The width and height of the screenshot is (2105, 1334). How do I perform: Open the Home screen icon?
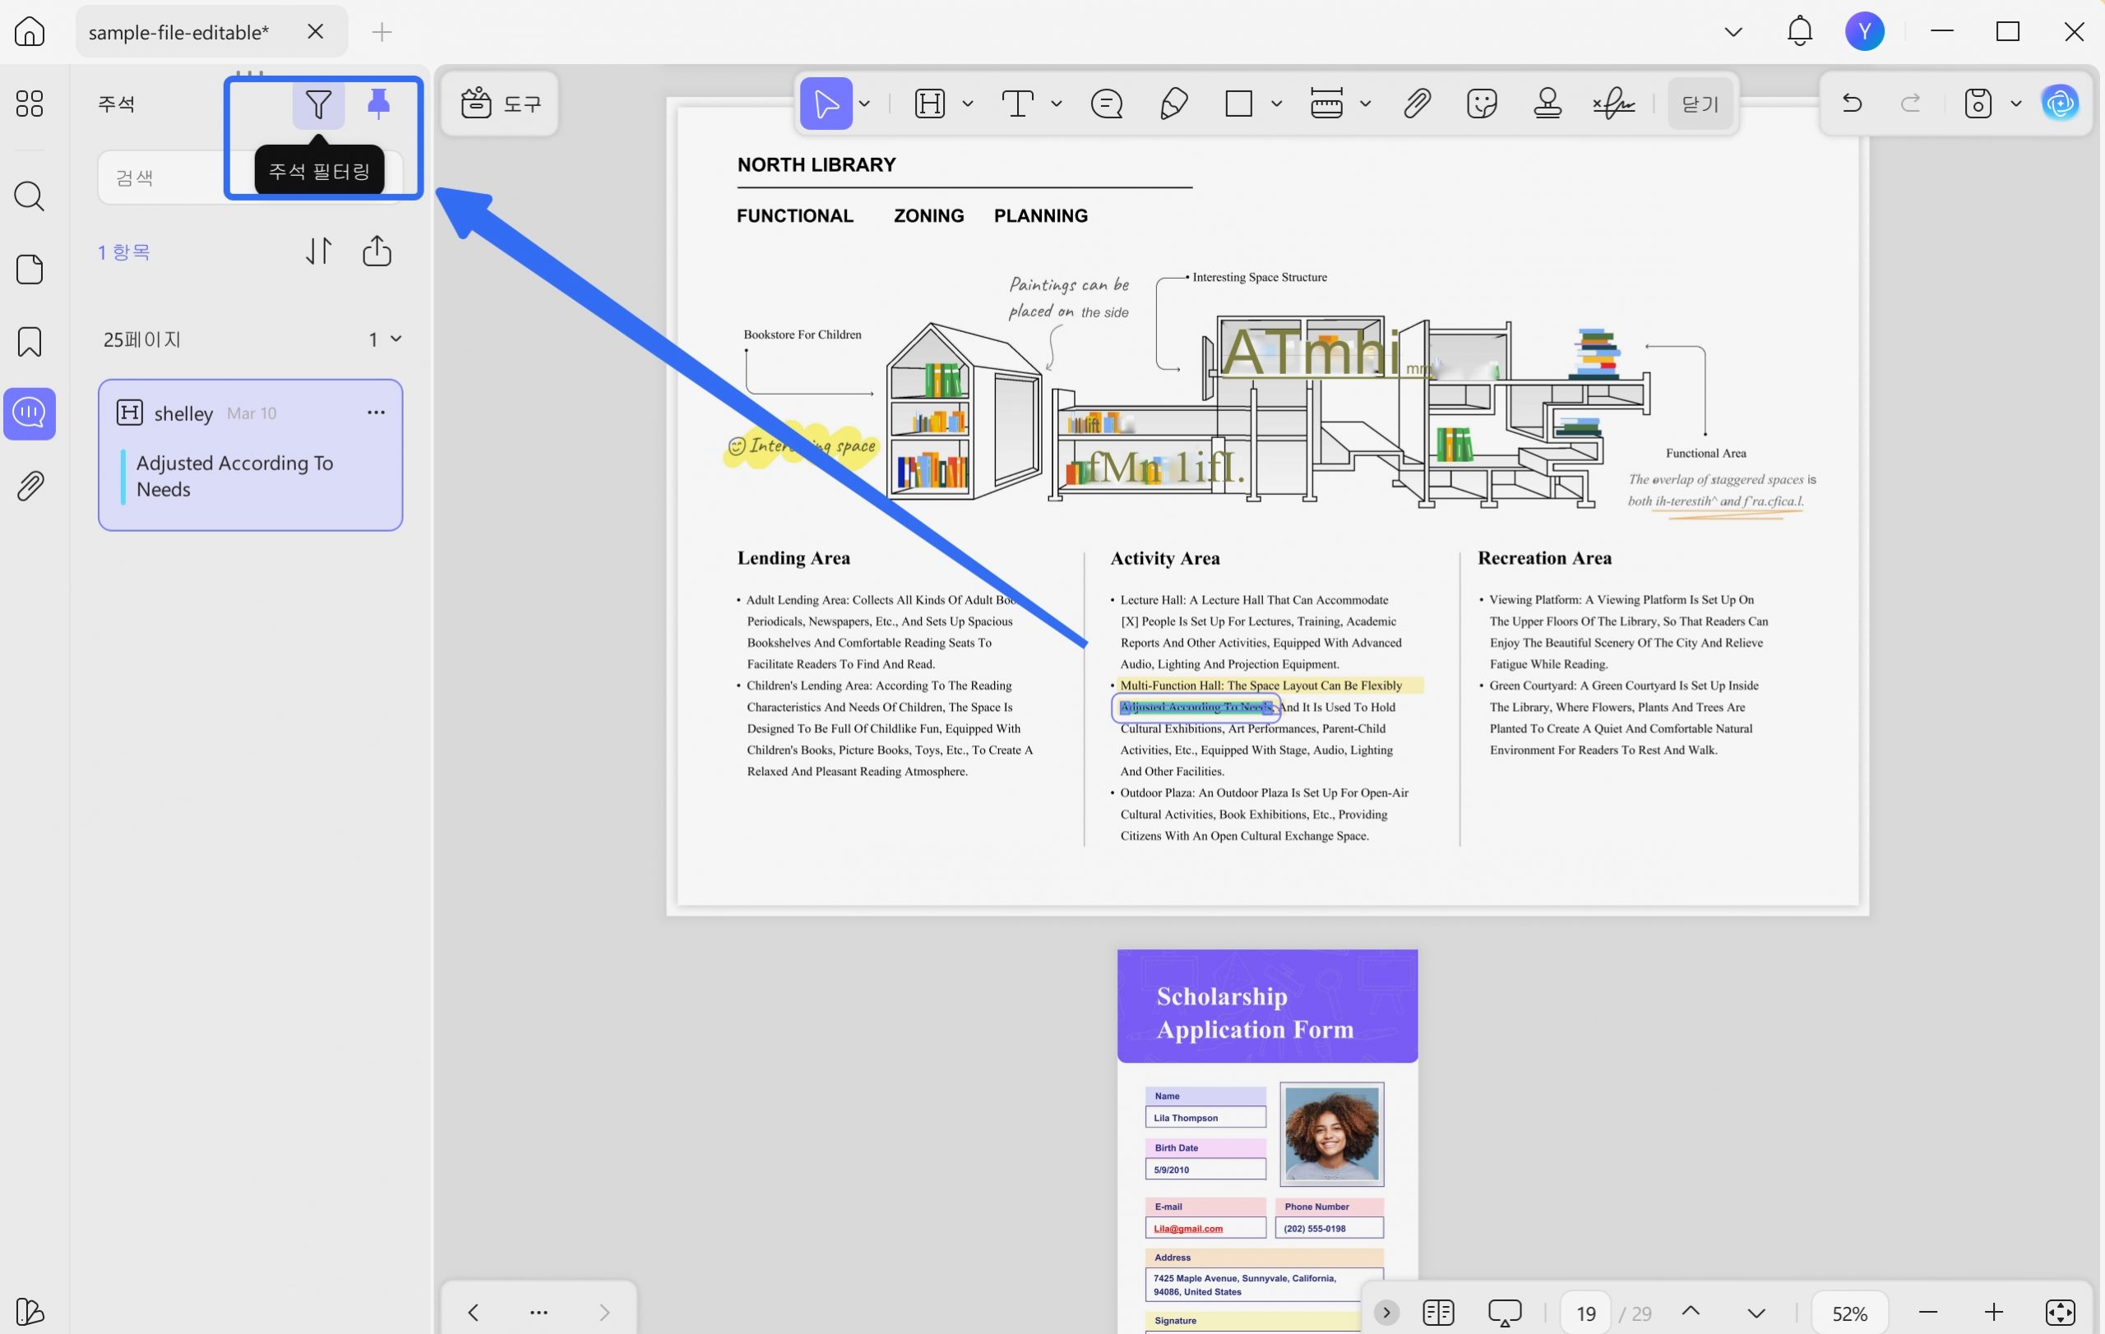click(29, 31)
